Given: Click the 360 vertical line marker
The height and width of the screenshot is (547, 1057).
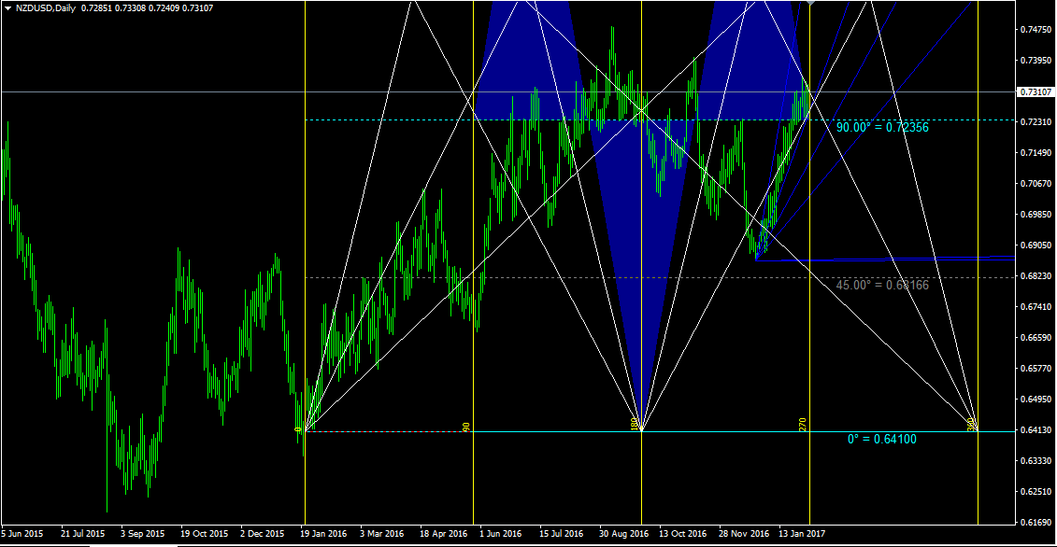Looking at the screenshot, I should coord(971,425).
